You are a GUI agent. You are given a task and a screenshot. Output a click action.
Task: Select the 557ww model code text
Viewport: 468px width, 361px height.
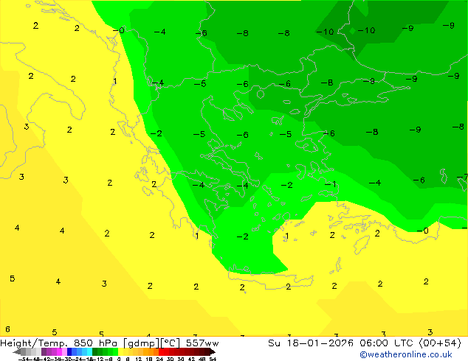[202, 343]
